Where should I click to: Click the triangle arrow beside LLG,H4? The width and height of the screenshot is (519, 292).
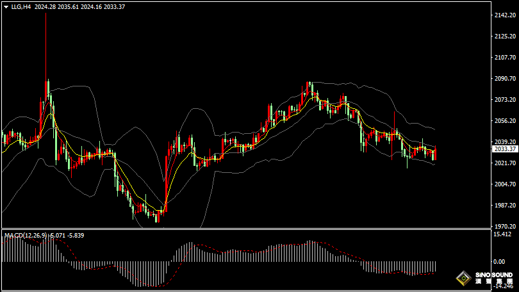(5, 6)
